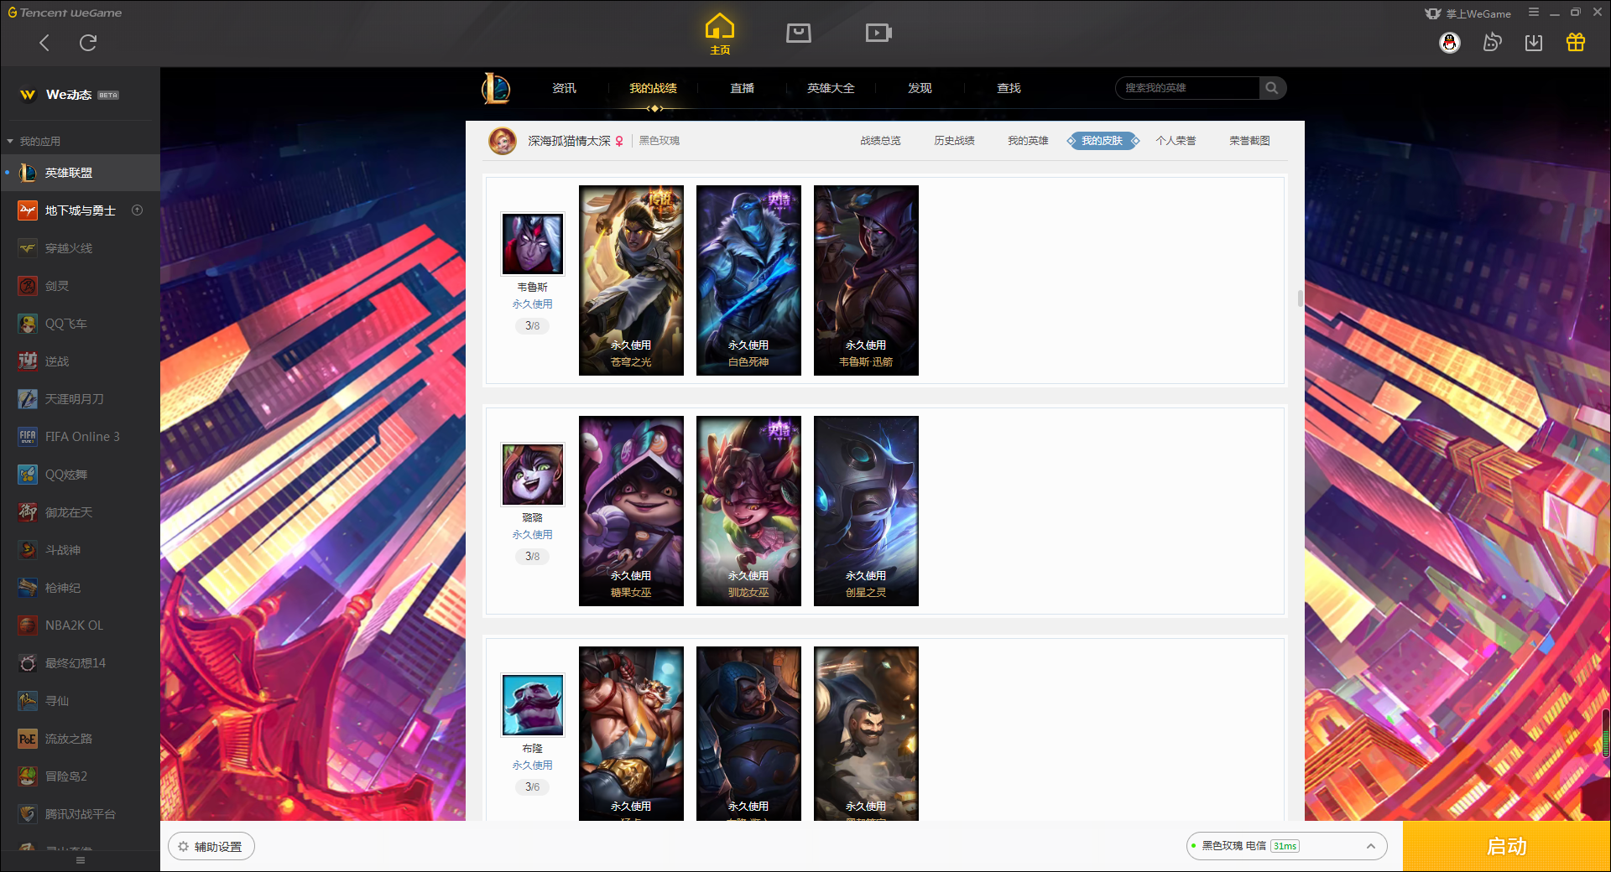Select 冒险岛2 in sidebar
This screenshot has height=872, width=1611.
(80, 776)
